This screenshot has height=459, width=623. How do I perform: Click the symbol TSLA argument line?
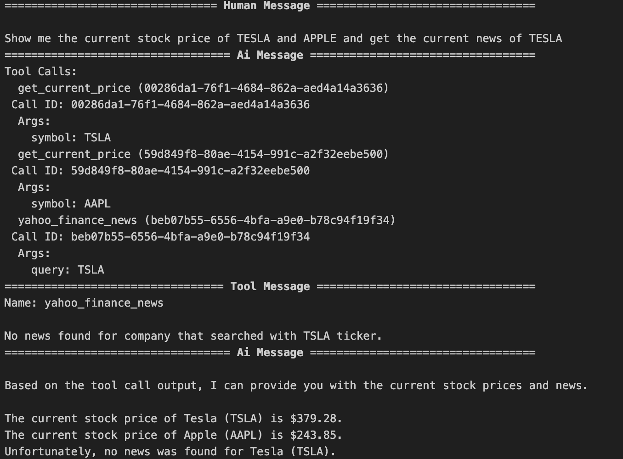(71, 138)
